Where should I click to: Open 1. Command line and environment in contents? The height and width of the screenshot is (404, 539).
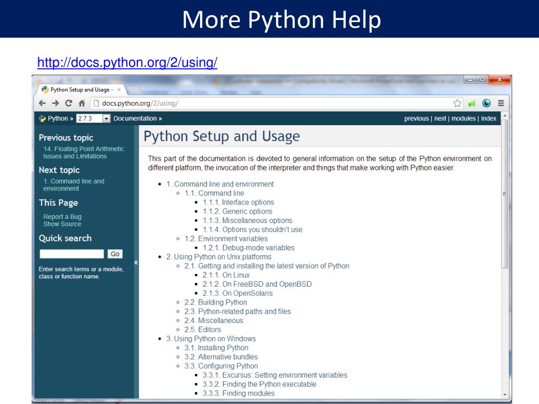click(x=220, y=184)
